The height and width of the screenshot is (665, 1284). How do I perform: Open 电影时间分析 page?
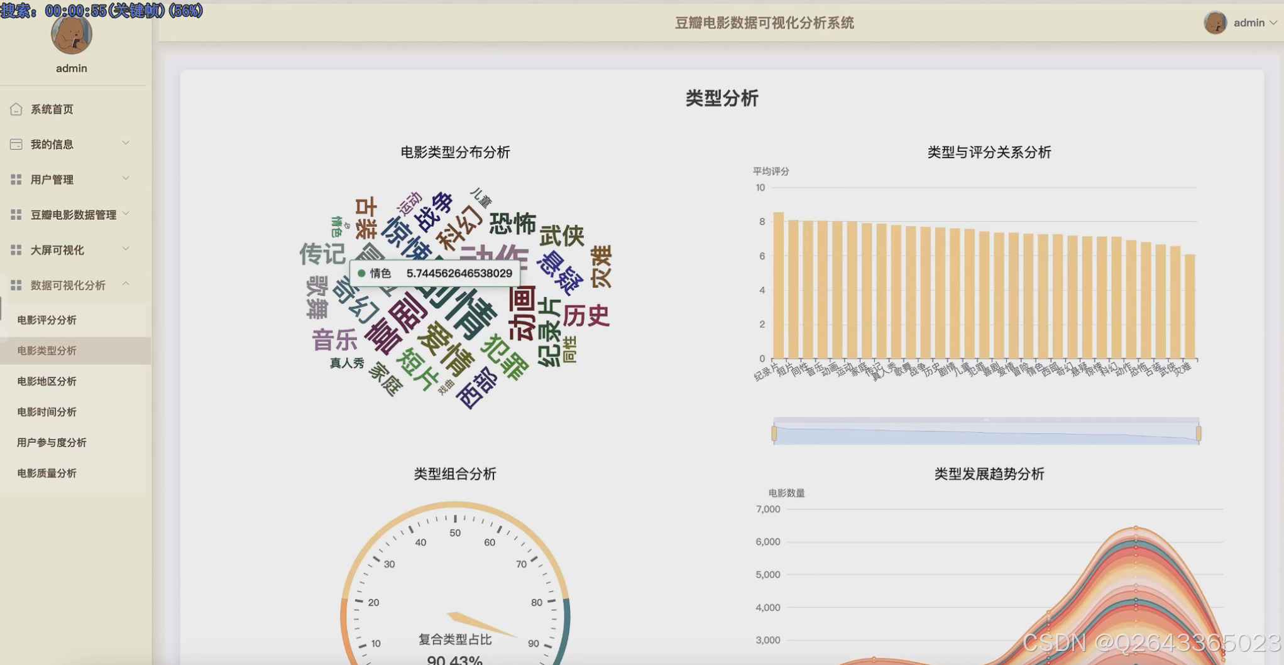[47, 412]
